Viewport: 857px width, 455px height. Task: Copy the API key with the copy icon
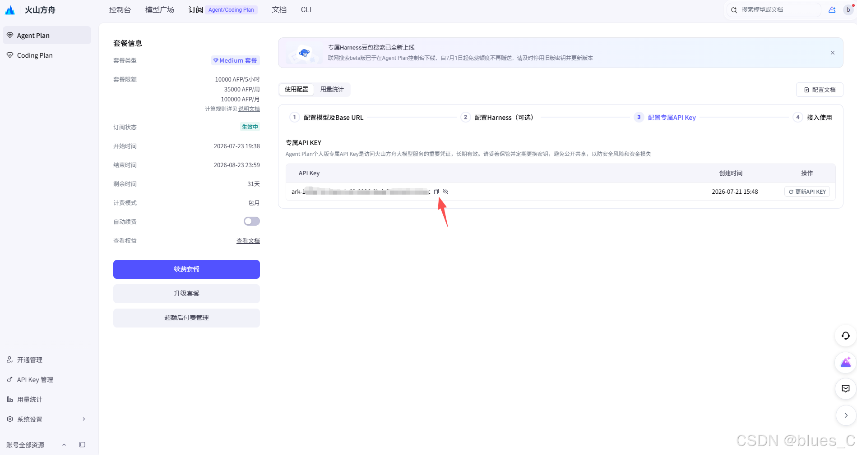point(436,191)
